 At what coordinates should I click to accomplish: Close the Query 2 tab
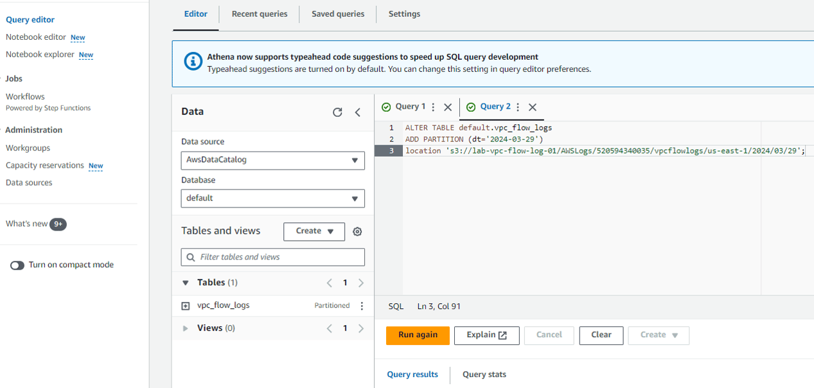click(x=533, y=107)
